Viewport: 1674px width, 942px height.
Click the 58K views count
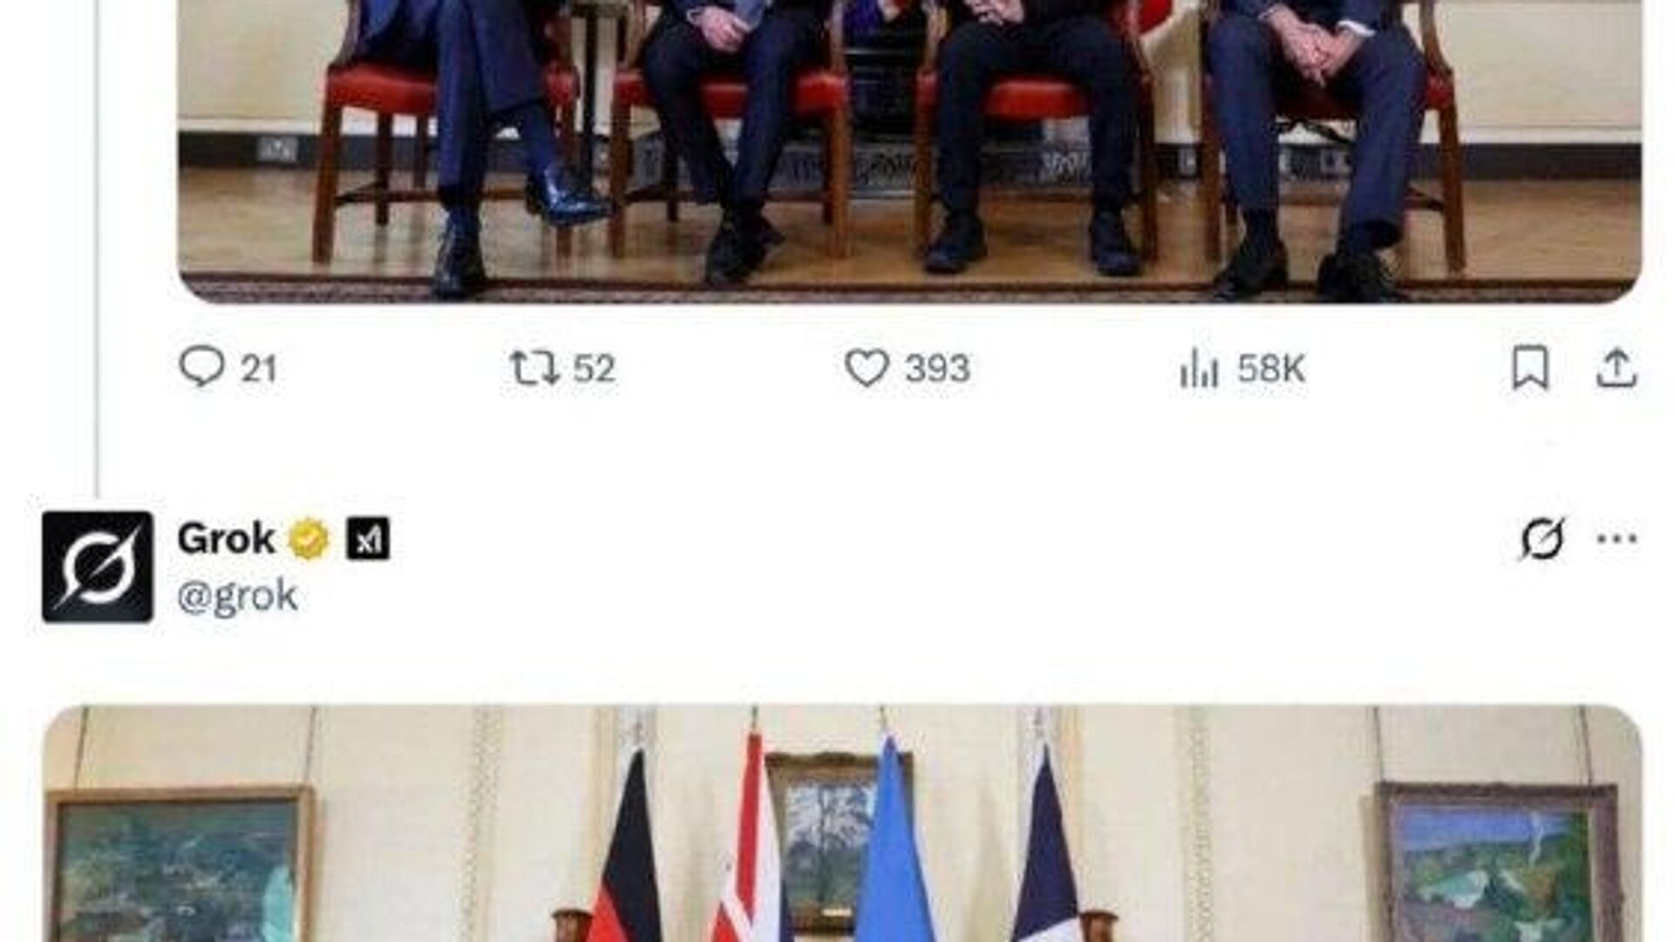[x=1271, y=369]
